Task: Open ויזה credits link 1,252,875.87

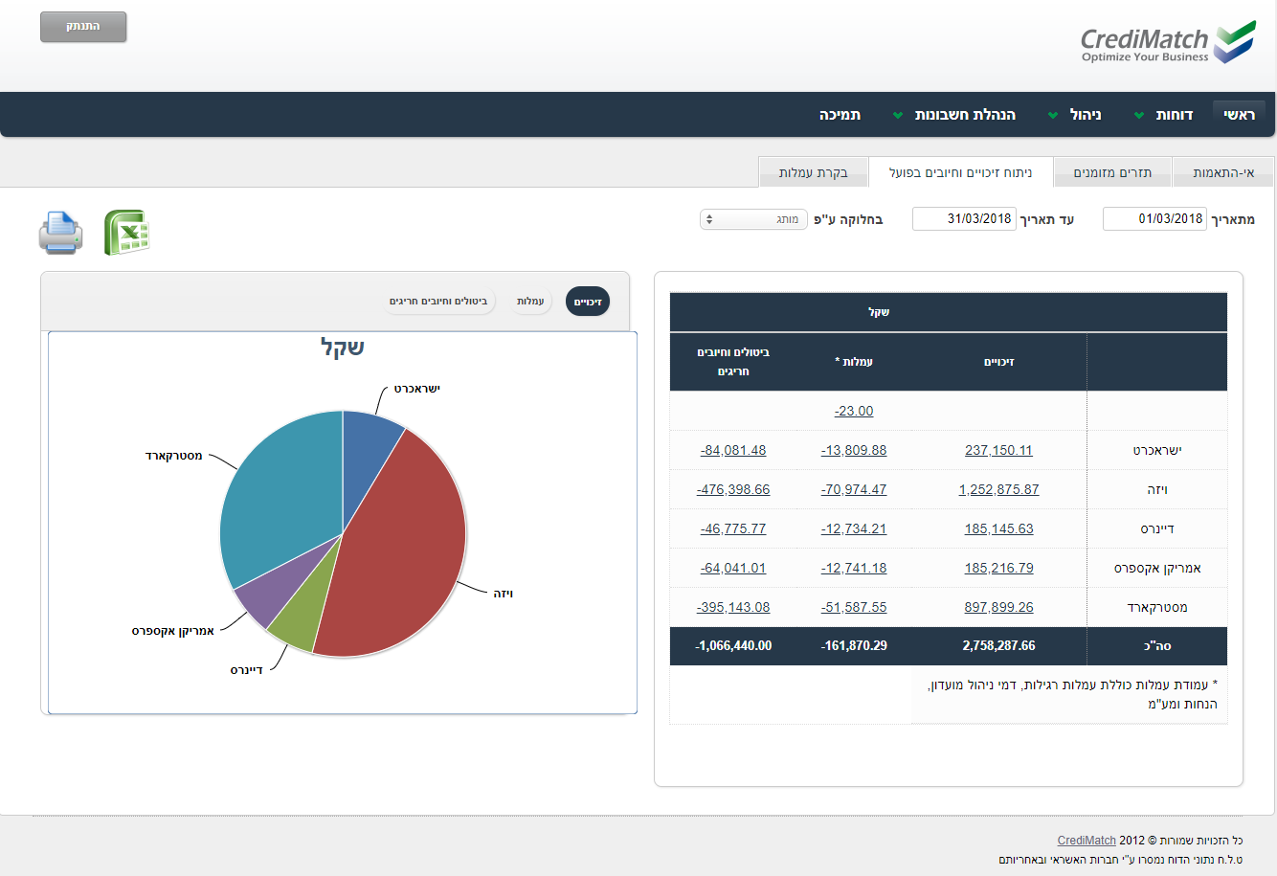Action: 998,489
